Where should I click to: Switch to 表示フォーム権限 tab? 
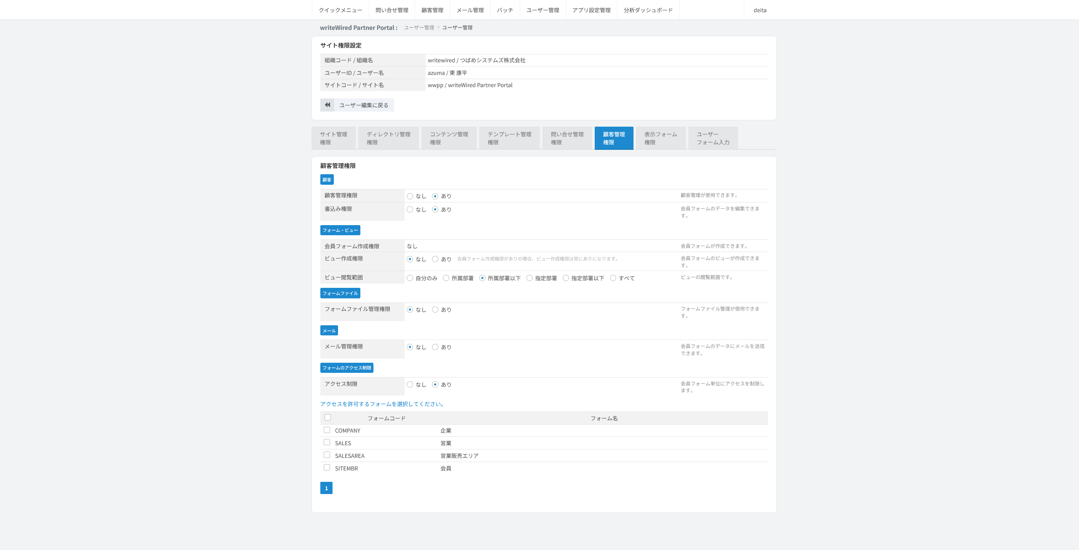(x=661, y=138)
